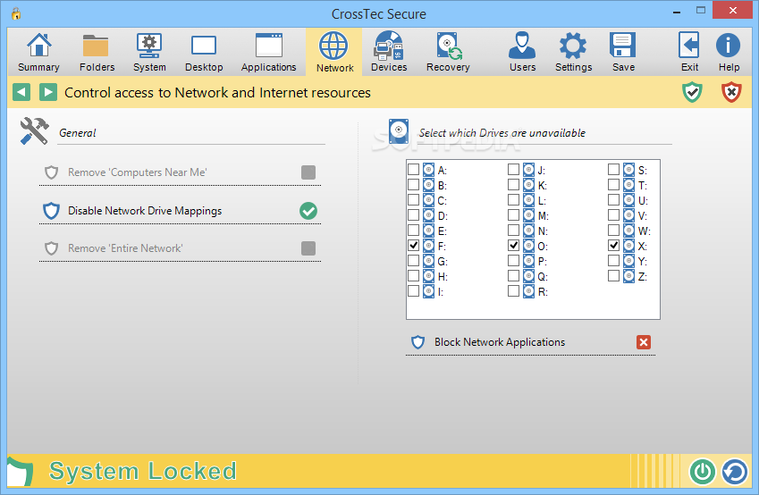Screen dimensions: 759x495
Task: Uncheck the X: drive checkbox
Action: 614,246
